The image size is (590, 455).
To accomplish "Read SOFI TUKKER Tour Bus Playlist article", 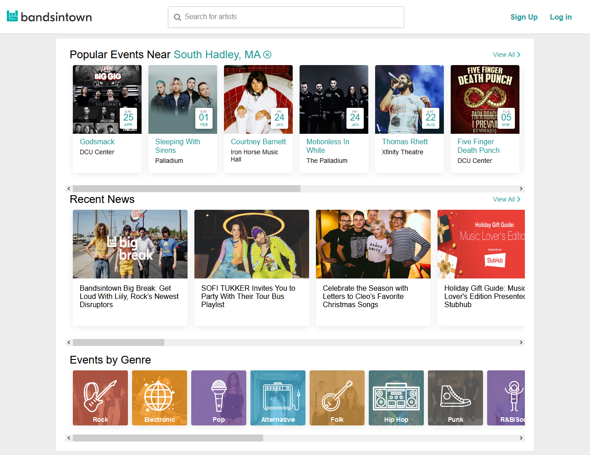I will pyautogui.click(x=248, y=296).
